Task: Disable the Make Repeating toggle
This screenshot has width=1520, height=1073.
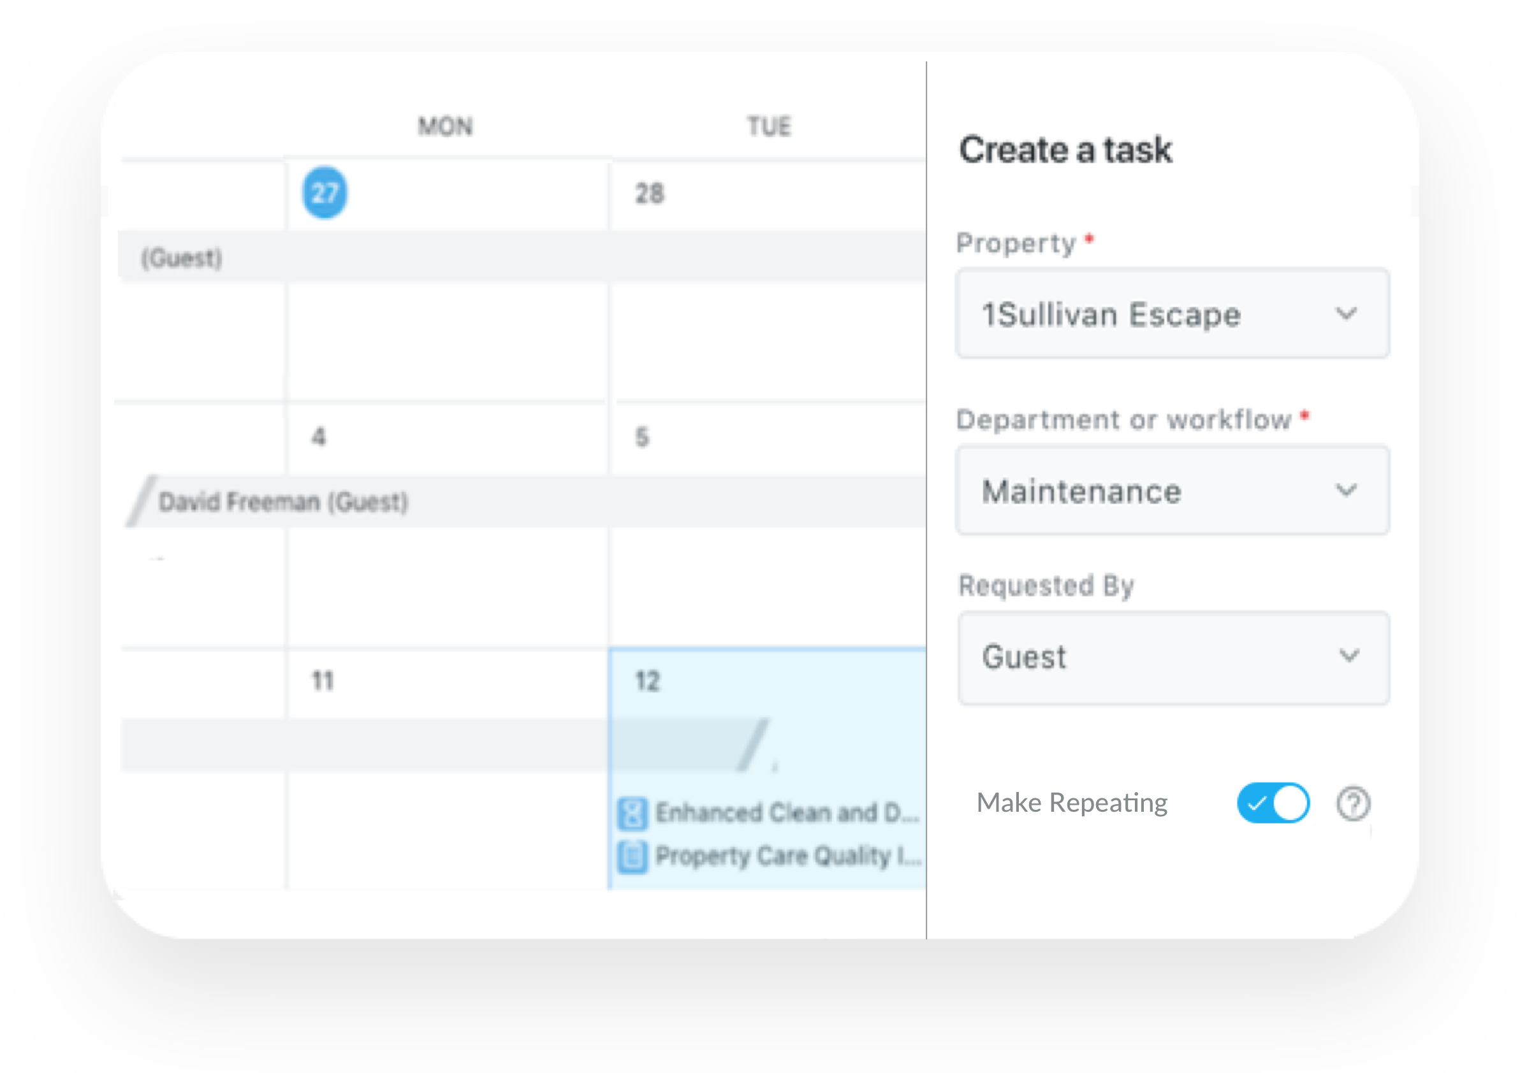Action: [1272, 803]
